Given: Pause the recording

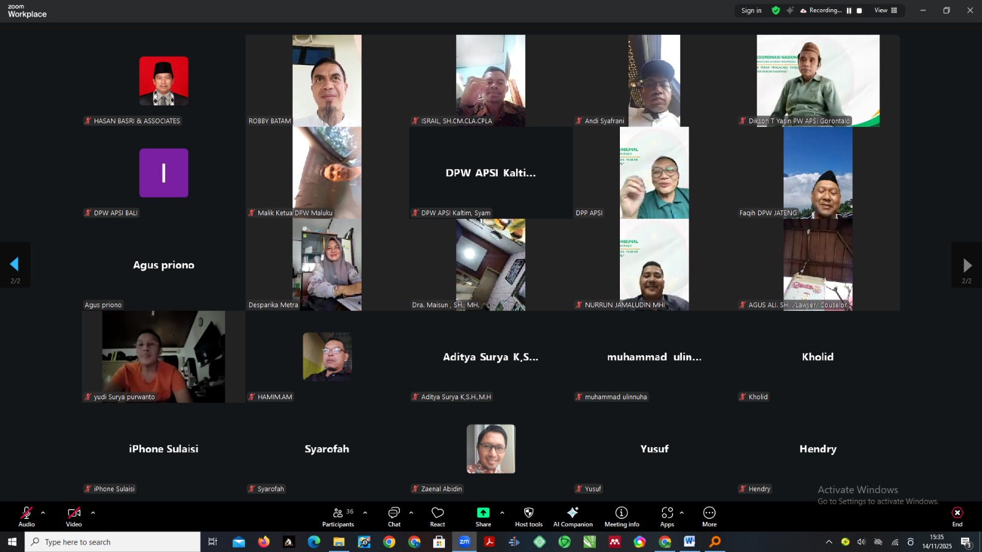Looking at the screenshot, I should [849, 10].
